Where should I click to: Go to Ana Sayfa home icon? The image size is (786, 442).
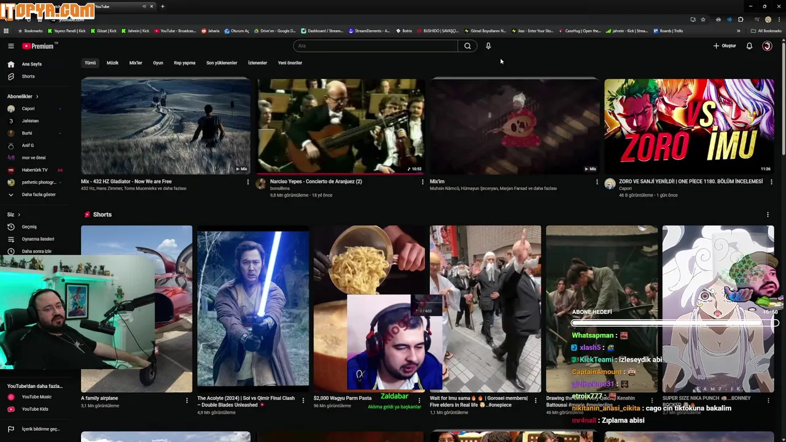tap(10, 64)
